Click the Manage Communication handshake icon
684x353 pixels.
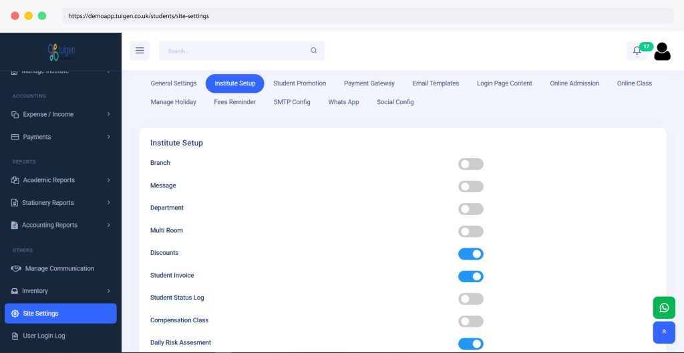(x=16, y=268)
